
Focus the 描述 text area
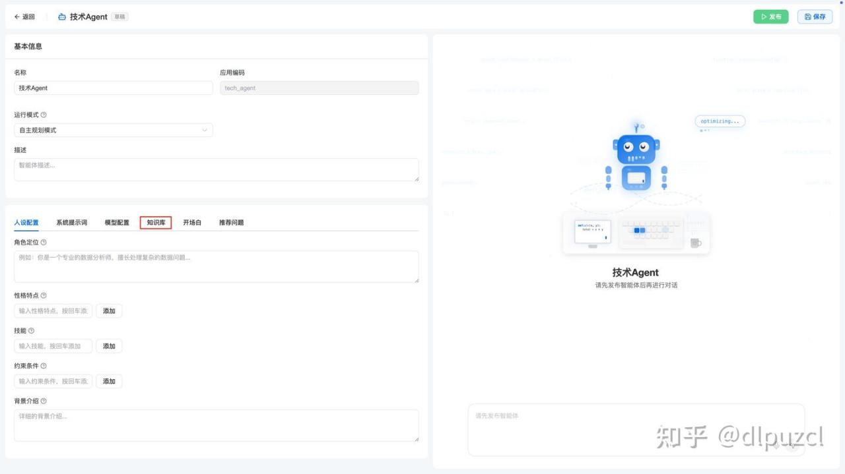(x=216, y=169)
